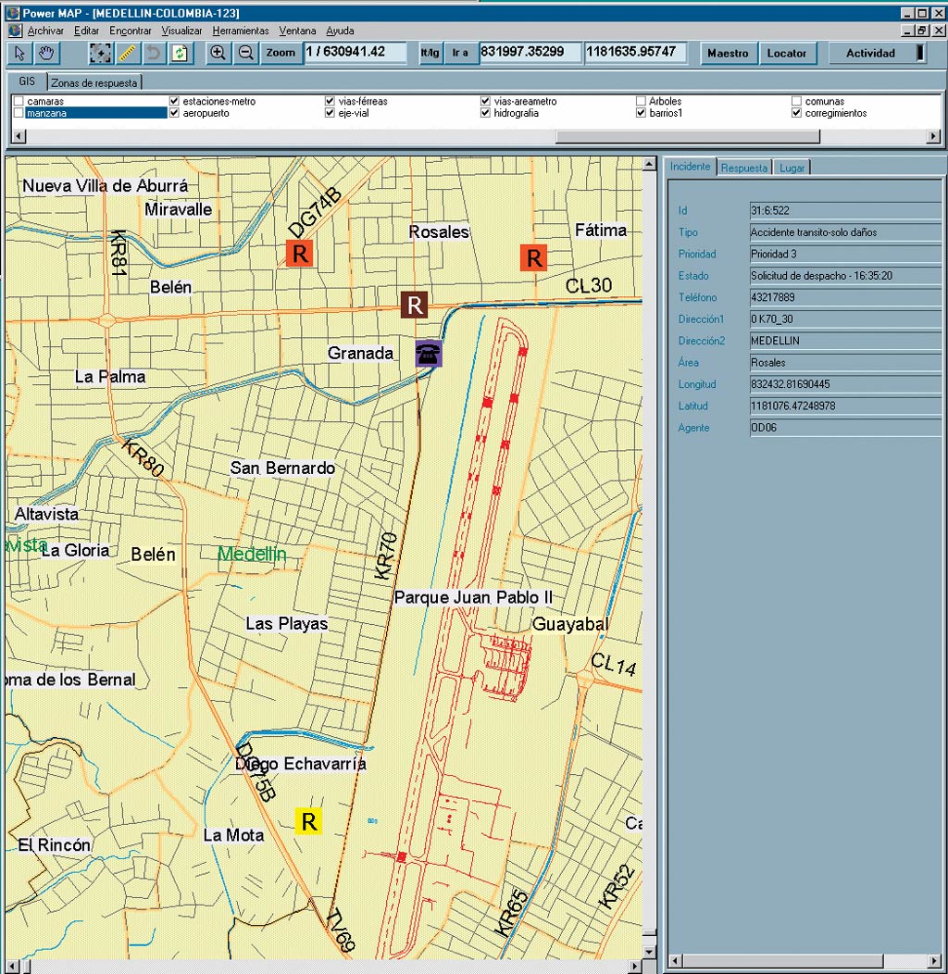Activate the pan hand tool
This screenshot has height=974, width=948.
pos(45,53)
